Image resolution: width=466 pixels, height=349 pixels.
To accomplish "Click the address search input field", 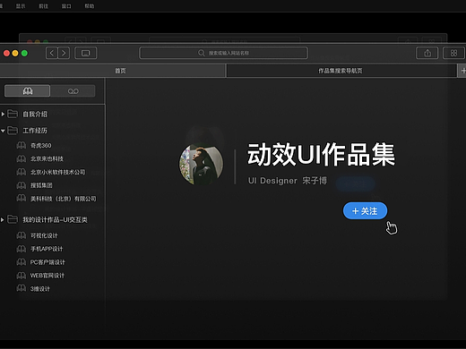I will coord(224,53).
